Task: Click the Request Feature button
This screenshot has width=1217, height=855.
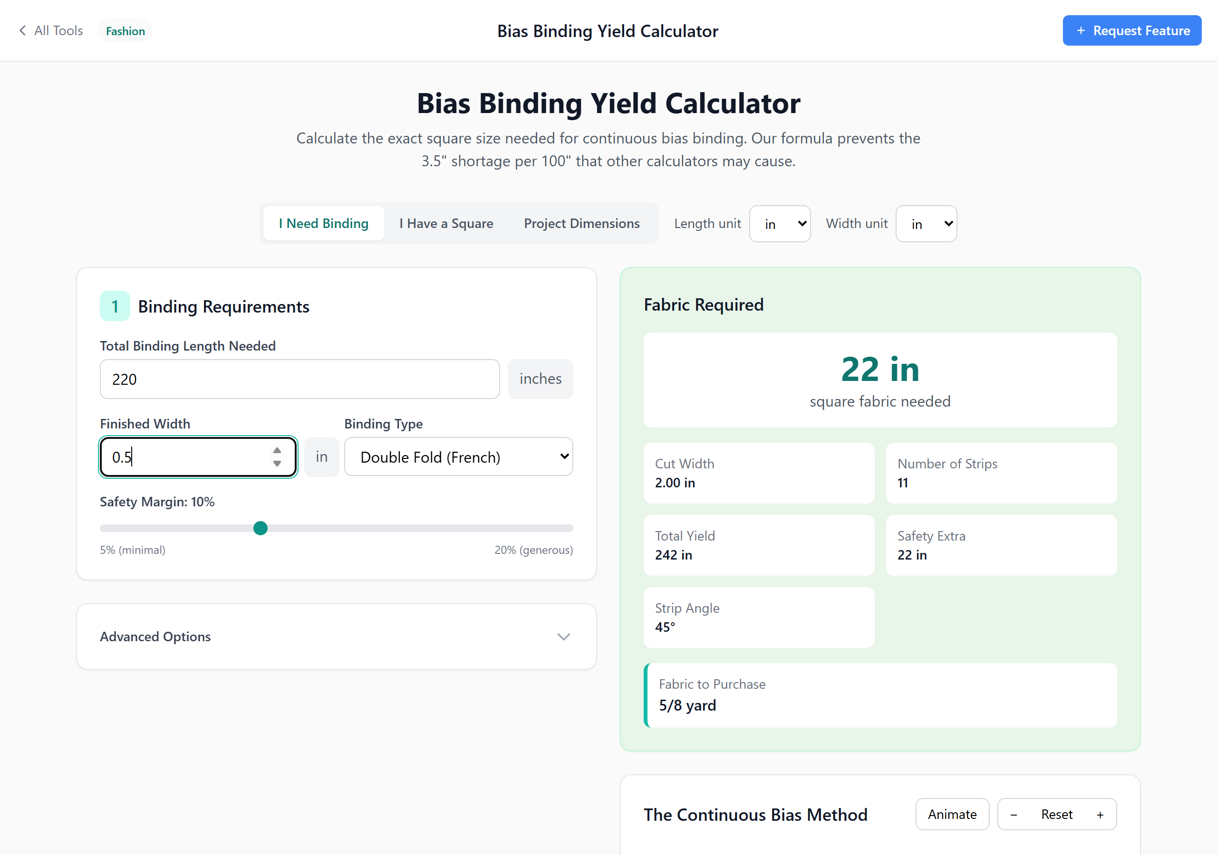Action: pos(1132,30)
